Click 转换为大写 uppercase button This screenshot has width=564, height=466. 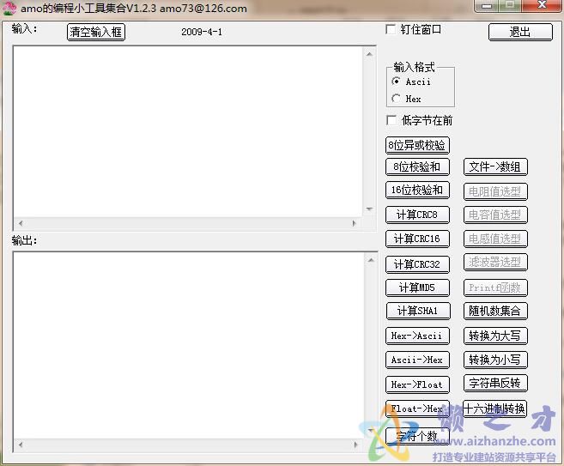click(495, 336)
